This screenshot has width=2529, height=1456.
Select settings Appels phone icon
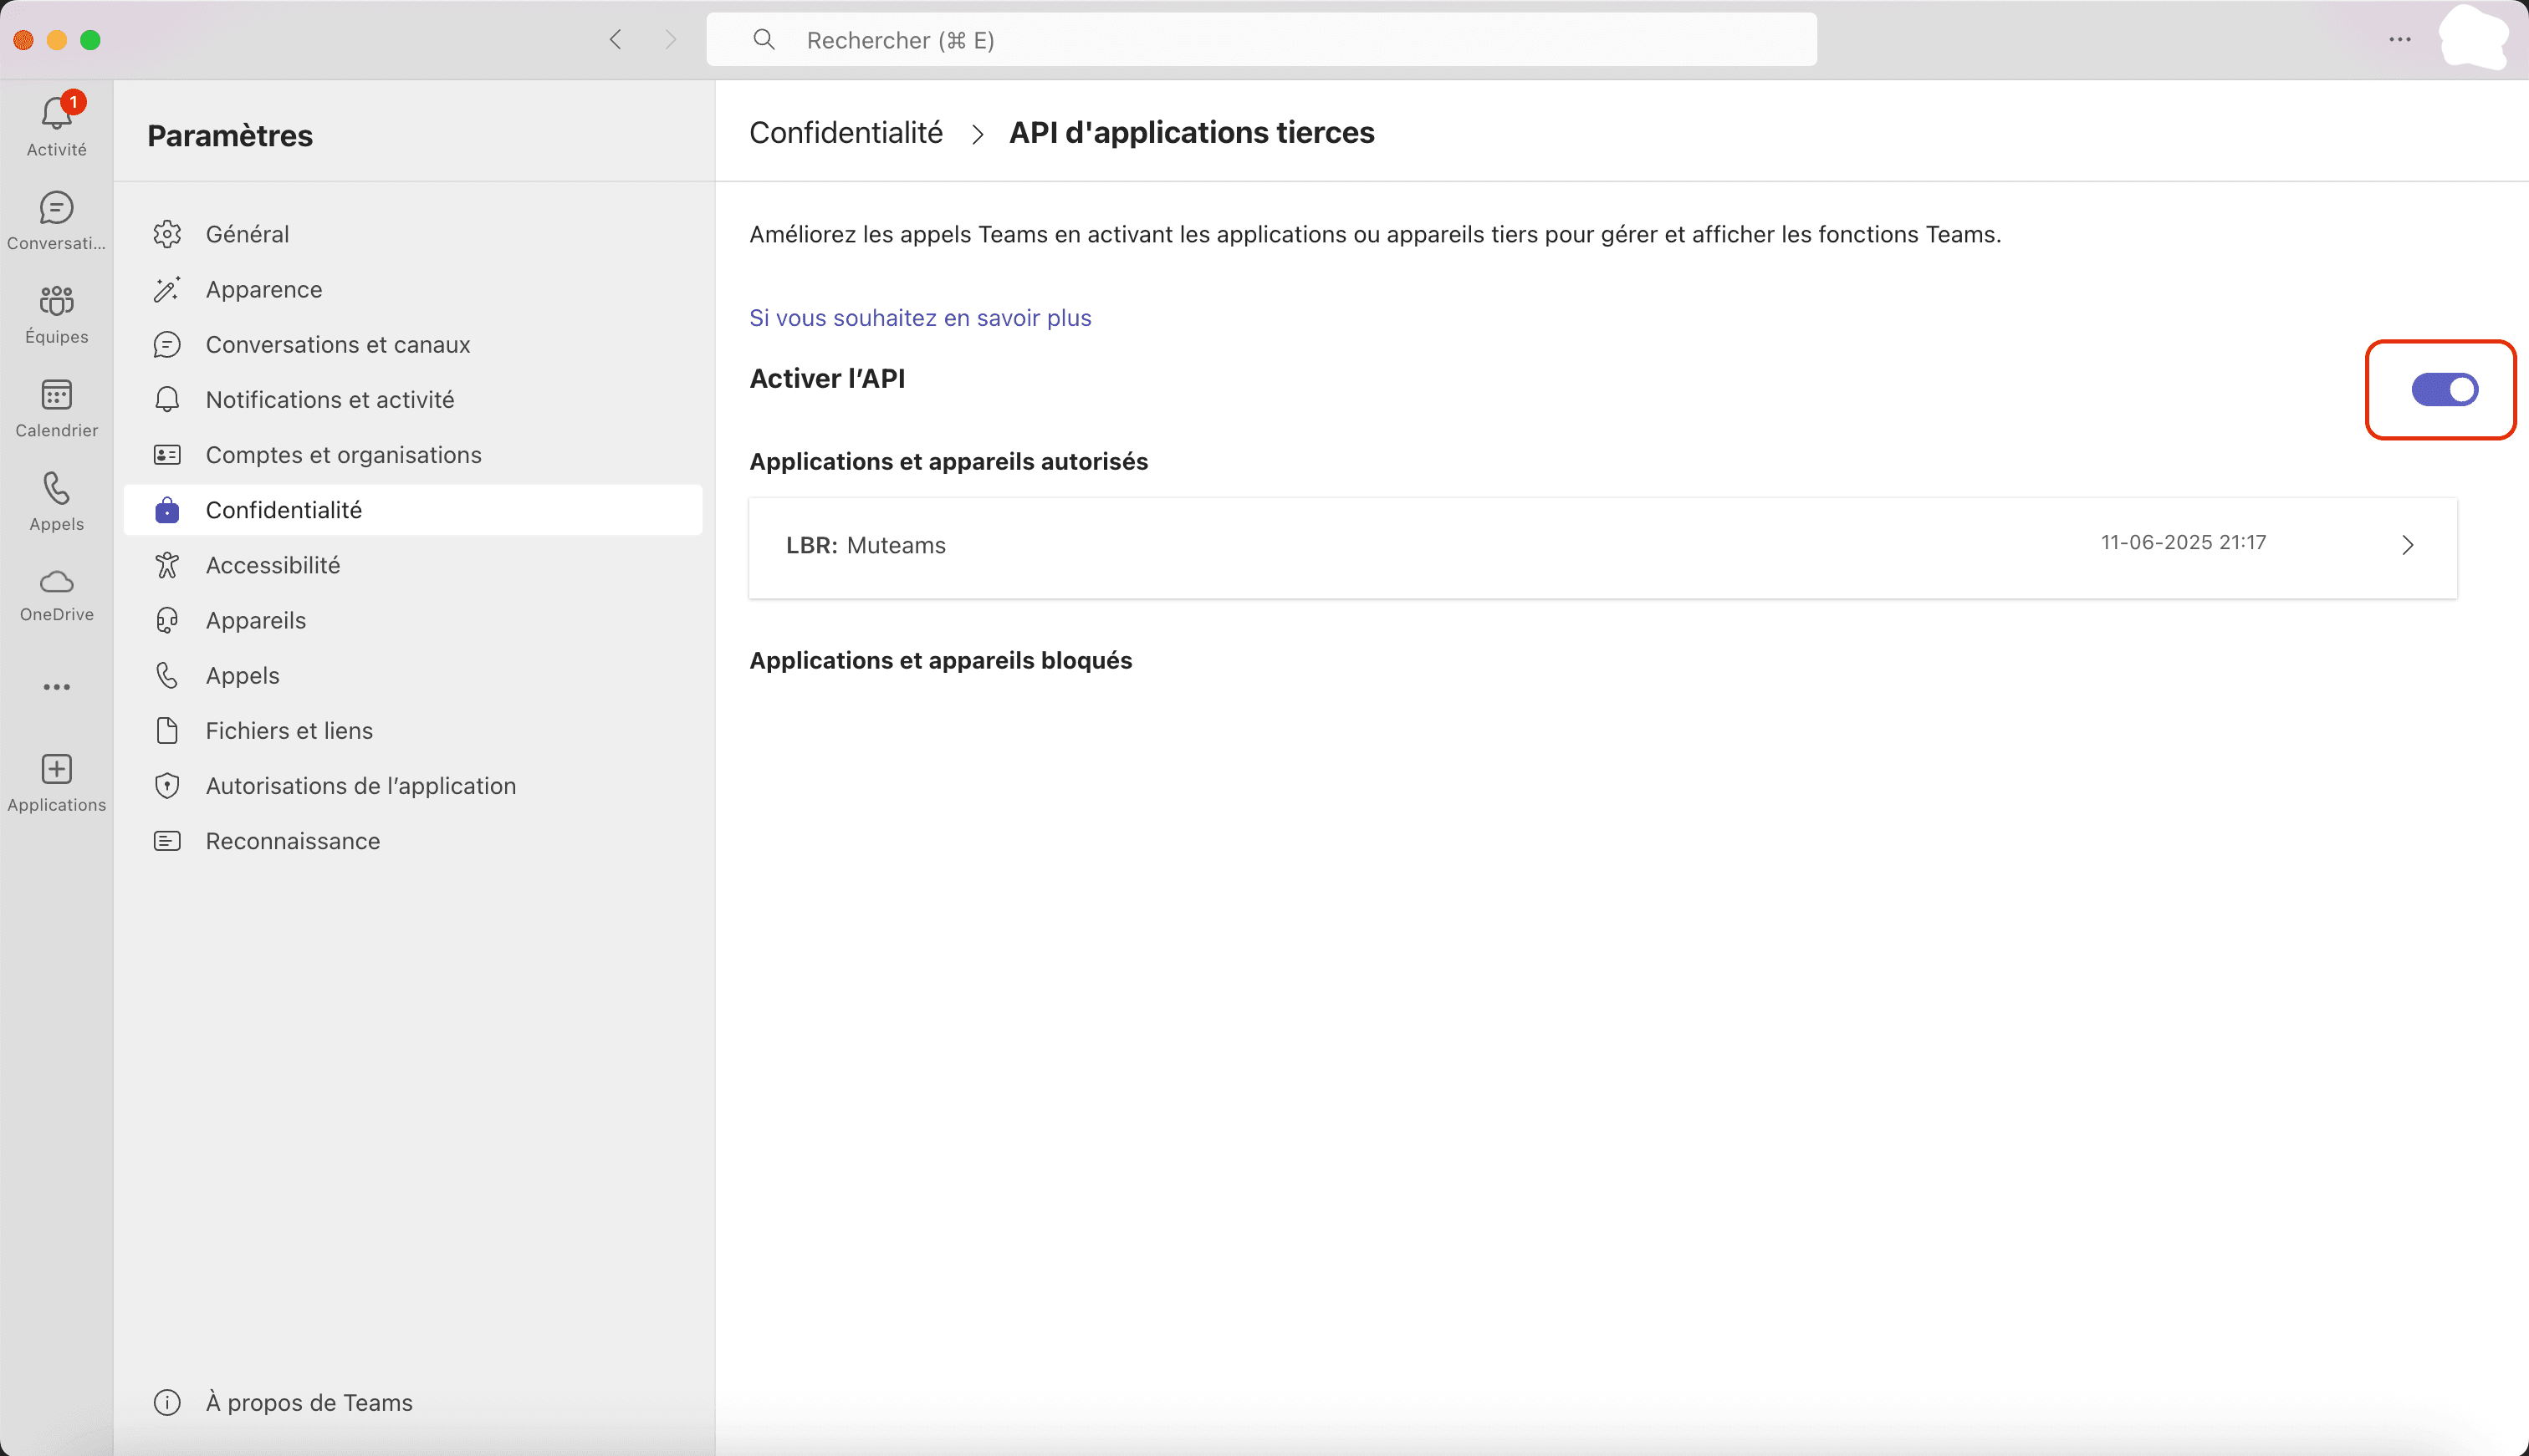point(167,676)
